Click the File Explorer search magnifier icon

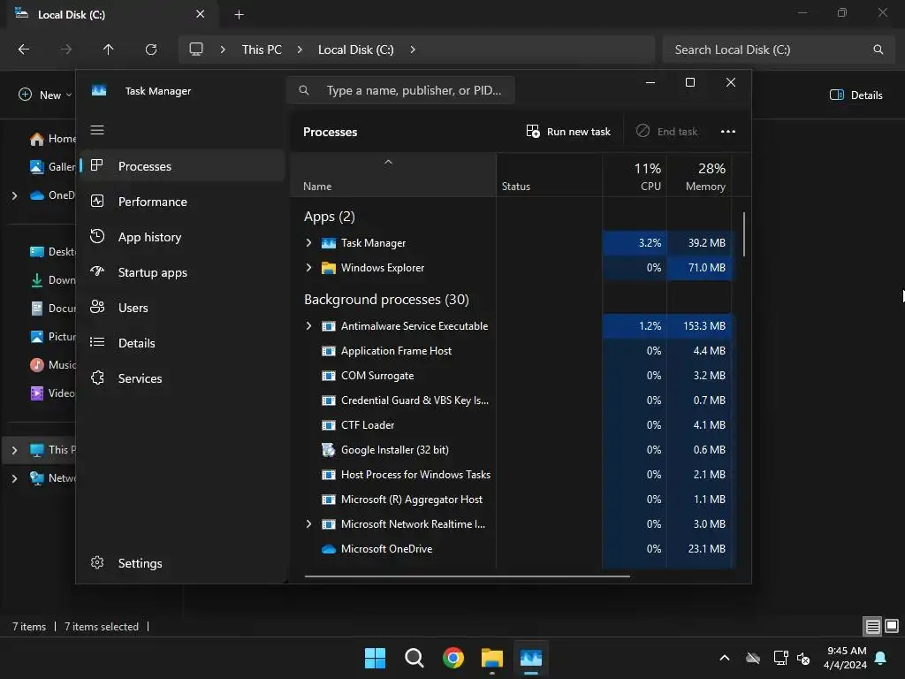coord(878,50)
